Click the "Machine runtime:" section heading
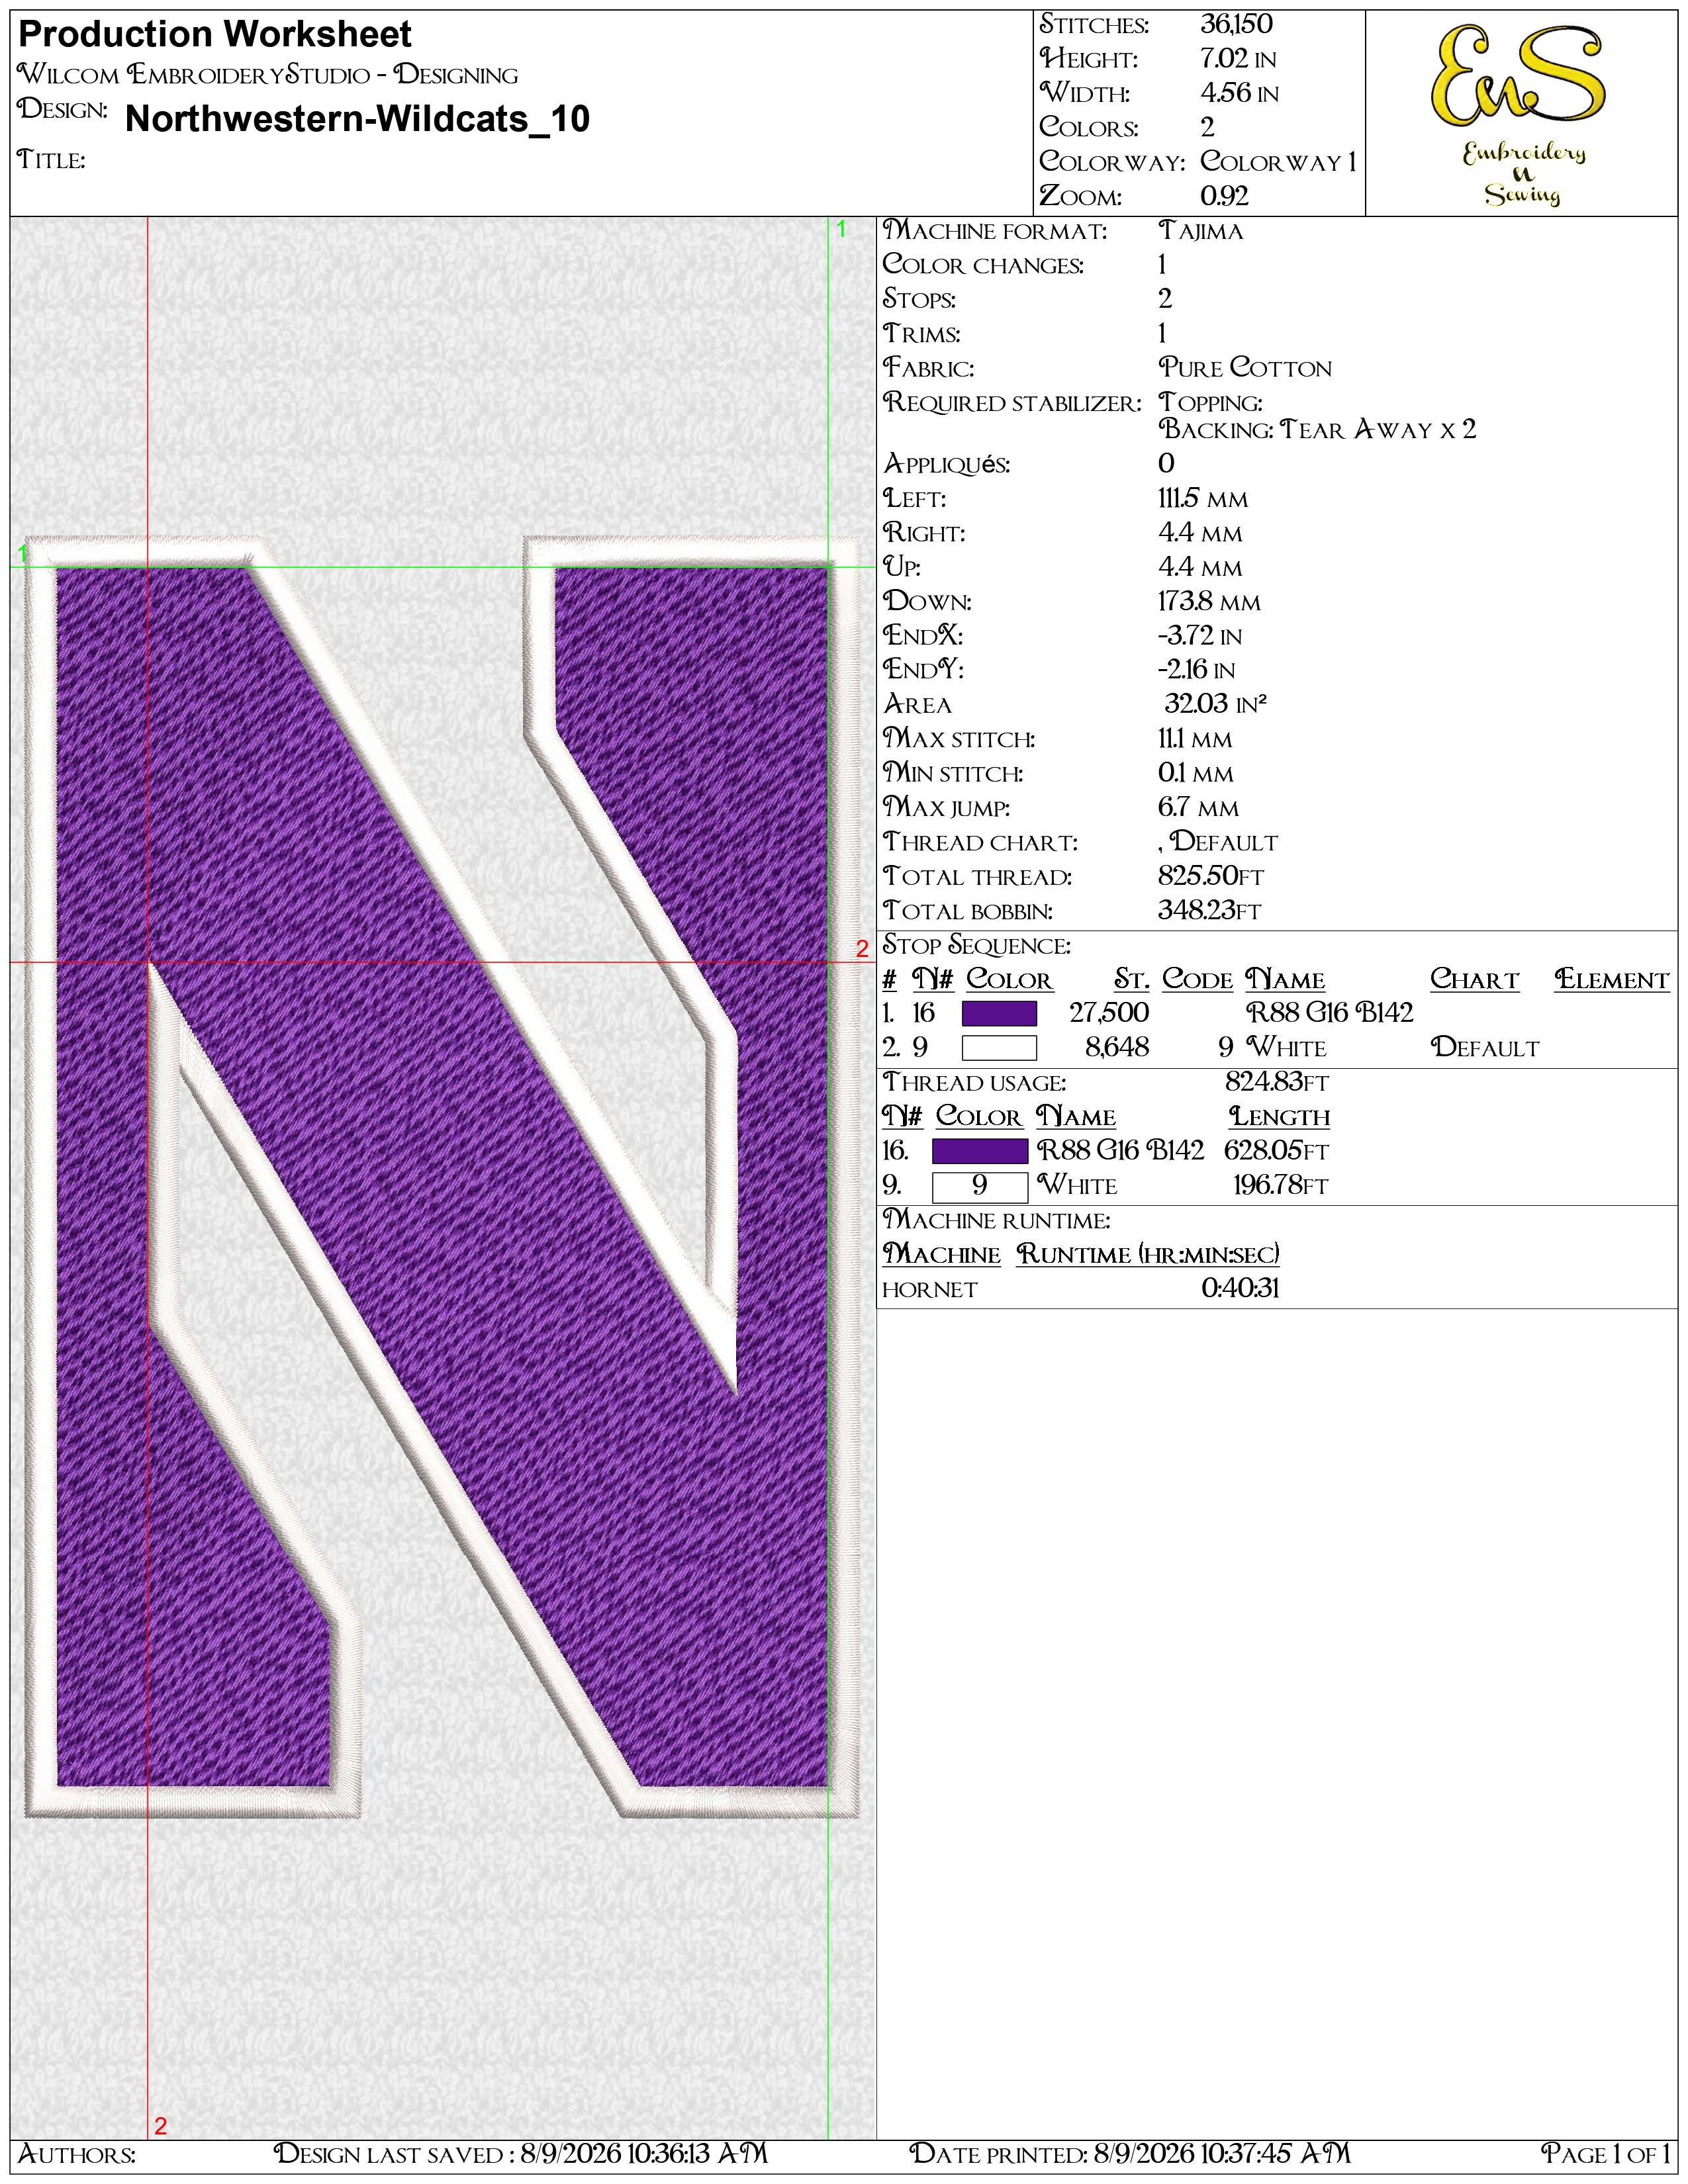 (996, 1220)
